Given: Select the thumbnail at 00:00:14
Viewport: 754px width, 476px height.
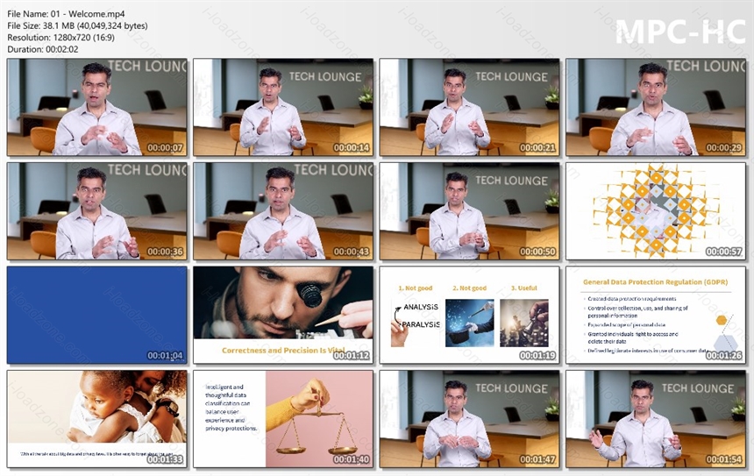Looking at the screenshot, I should [x=283, y=107].
